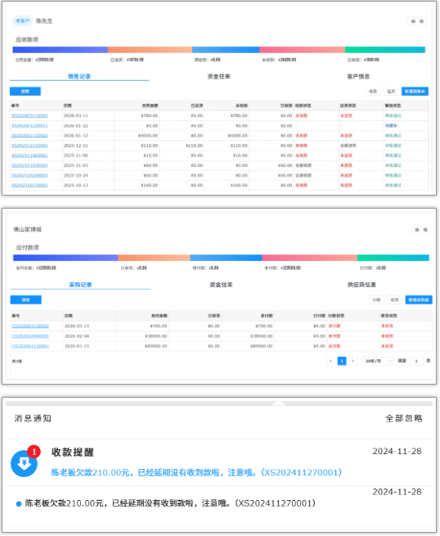The width and height of the screenshot is (440, 536).
Task: Open 资金往来 tab in 佛山家博城 panel
Action: click(221, 285)
